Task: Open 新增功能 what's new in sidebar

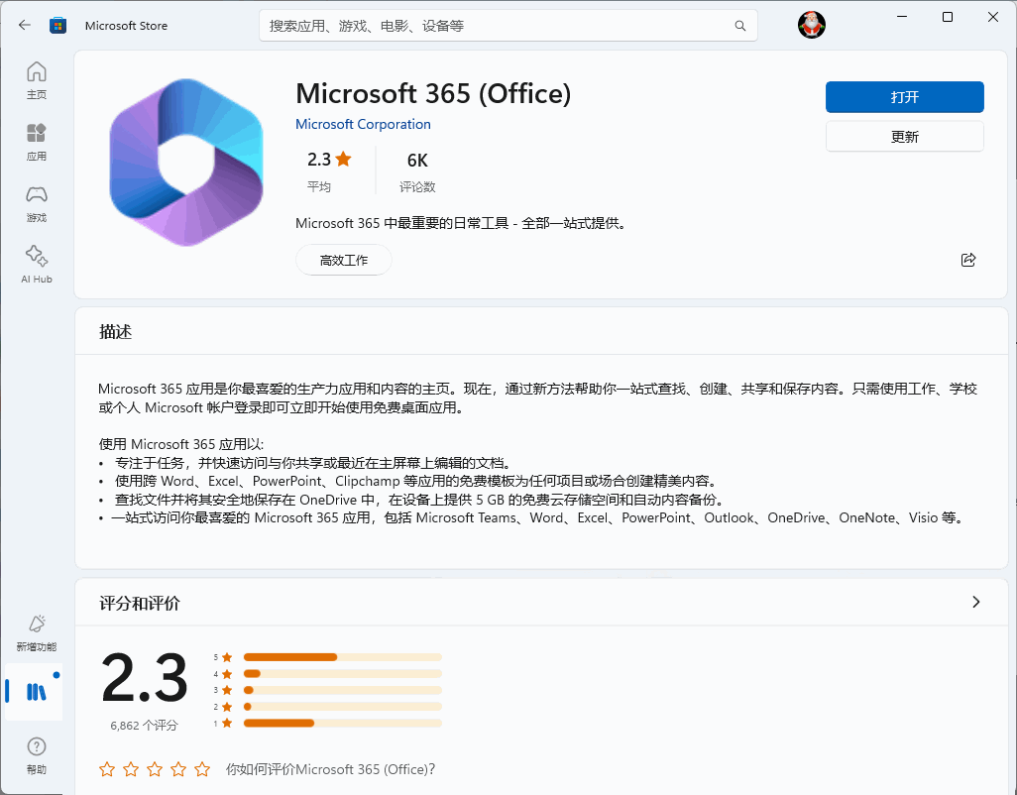Action: tap(37, 632)
